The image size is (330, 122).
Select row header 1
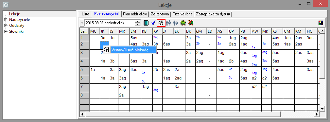(84, 38)
